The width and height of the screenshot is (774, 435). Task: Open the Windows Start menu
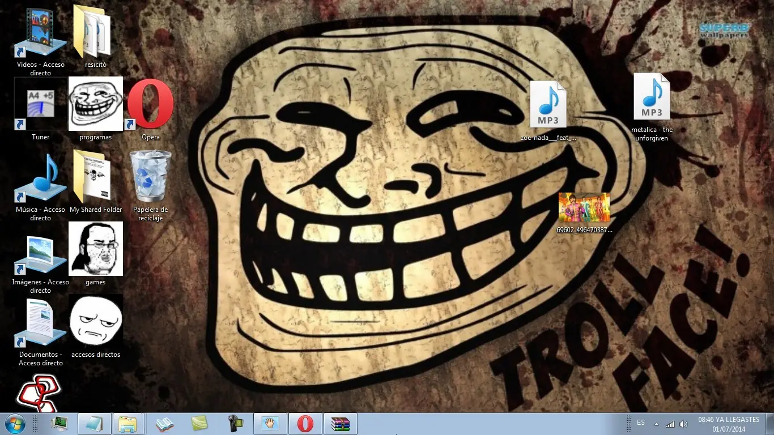(x=14, y=424)
